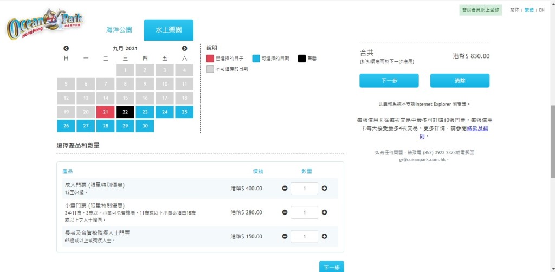Click the 說明 legend heading
The width and height of the screenshot is (555, 272).
[212, 47]
